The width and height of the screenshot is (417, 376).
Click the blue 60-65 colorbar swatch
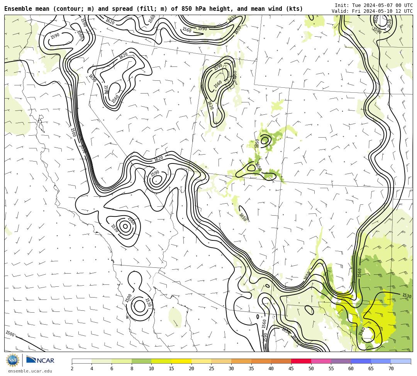(361, 361)
